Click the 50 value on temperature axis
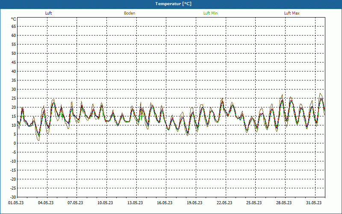The height and width of the screenshot is (214, 342). click(x=14, y=53)
